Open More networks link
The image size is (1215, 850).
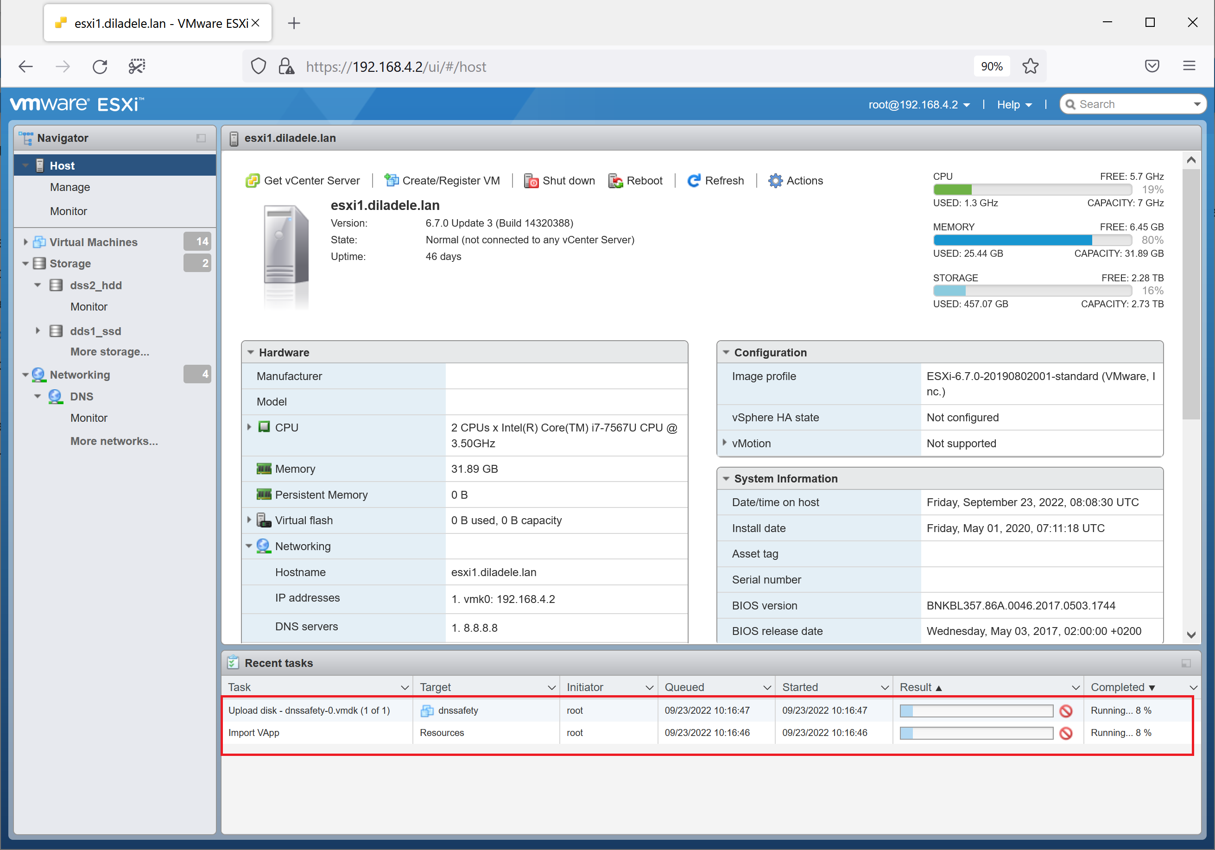coord(114,441)
